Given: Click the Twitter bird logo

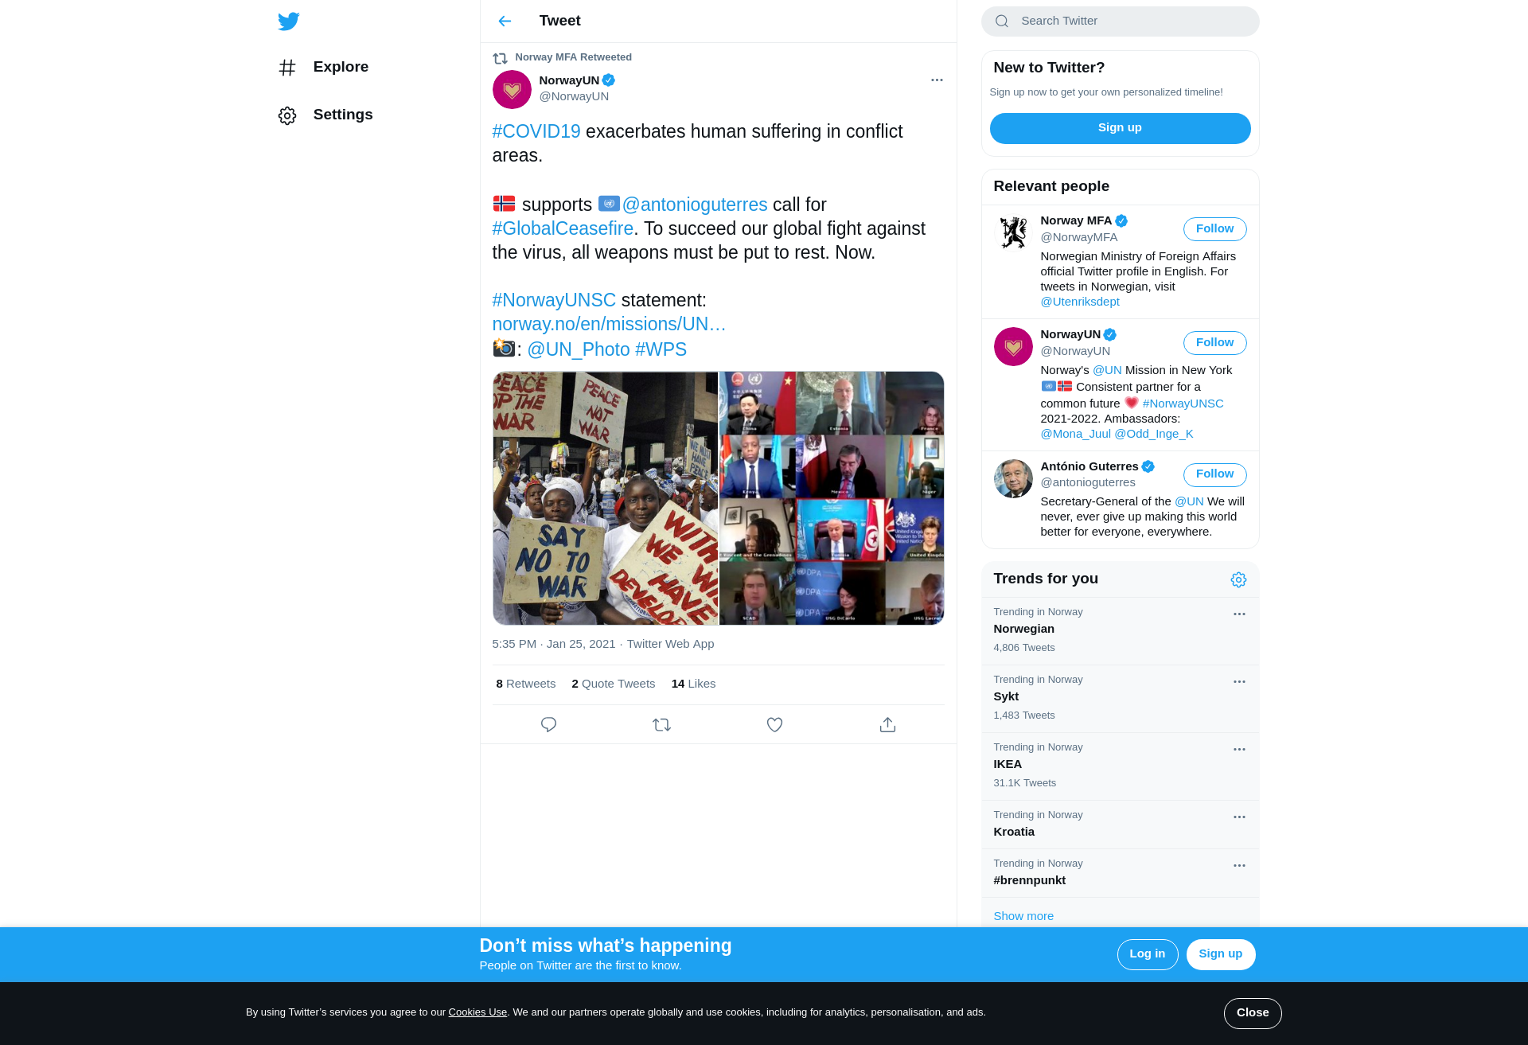Looking at the screenshot, I should tap(289, 21).
